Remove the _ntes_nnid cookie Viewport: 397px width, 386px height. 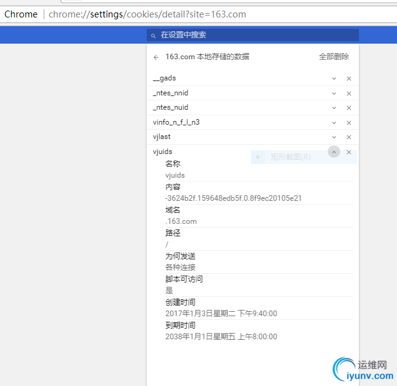(349, 94)
